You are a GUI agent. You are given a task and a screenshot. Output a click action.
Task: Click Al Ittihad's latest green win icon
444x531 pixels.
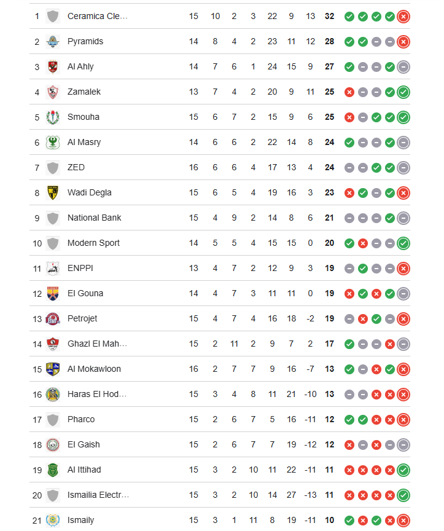(403, 470)
